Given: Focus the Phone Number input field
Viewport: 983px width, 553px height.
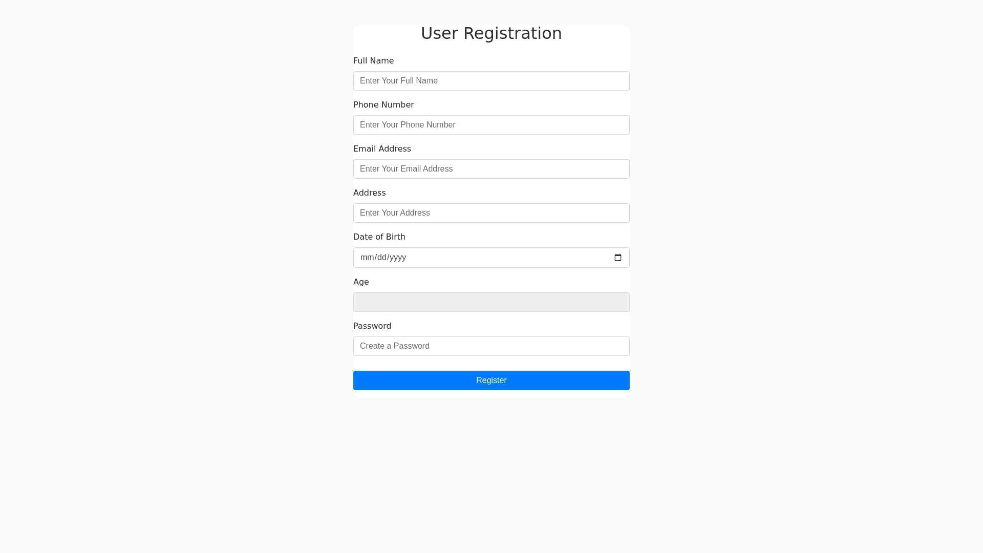Looking at the screenshot, I should (x=491, y=125).
